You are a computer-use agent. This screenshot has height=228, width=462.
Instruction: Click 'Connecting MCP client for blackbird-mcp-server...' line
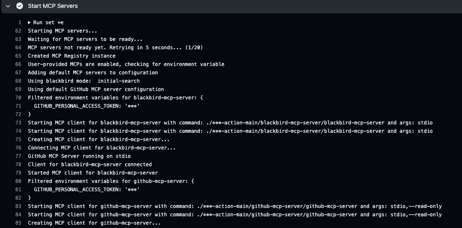(x=102, y=148)
